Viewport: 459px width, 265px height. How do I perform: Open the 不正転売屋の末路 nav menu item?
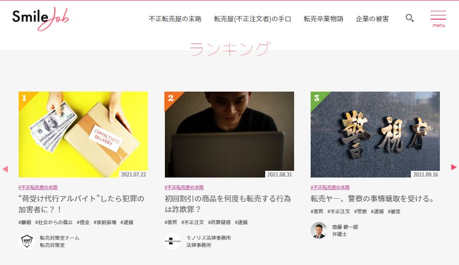point(175,19)
